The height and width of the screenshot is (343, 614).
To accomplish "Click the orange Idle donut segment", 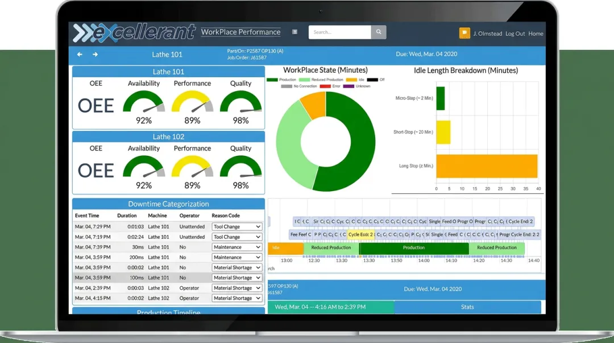I will tap(314, 104).
